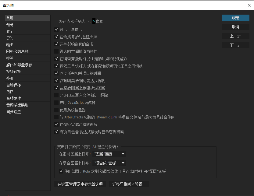Uncheck 在合成开始时创建图层
The height and width of the screenshot is (196, 254).
(x=56, y=37)
